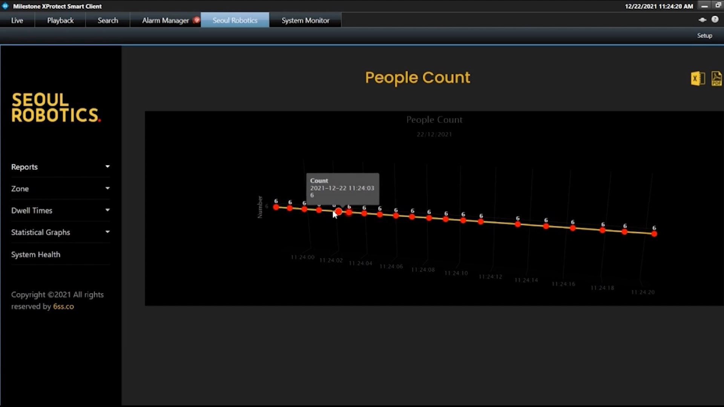Click the 11:24:20 time axis label
The height and width of the screenshot is (407, 724).
[x=643, y=292]
